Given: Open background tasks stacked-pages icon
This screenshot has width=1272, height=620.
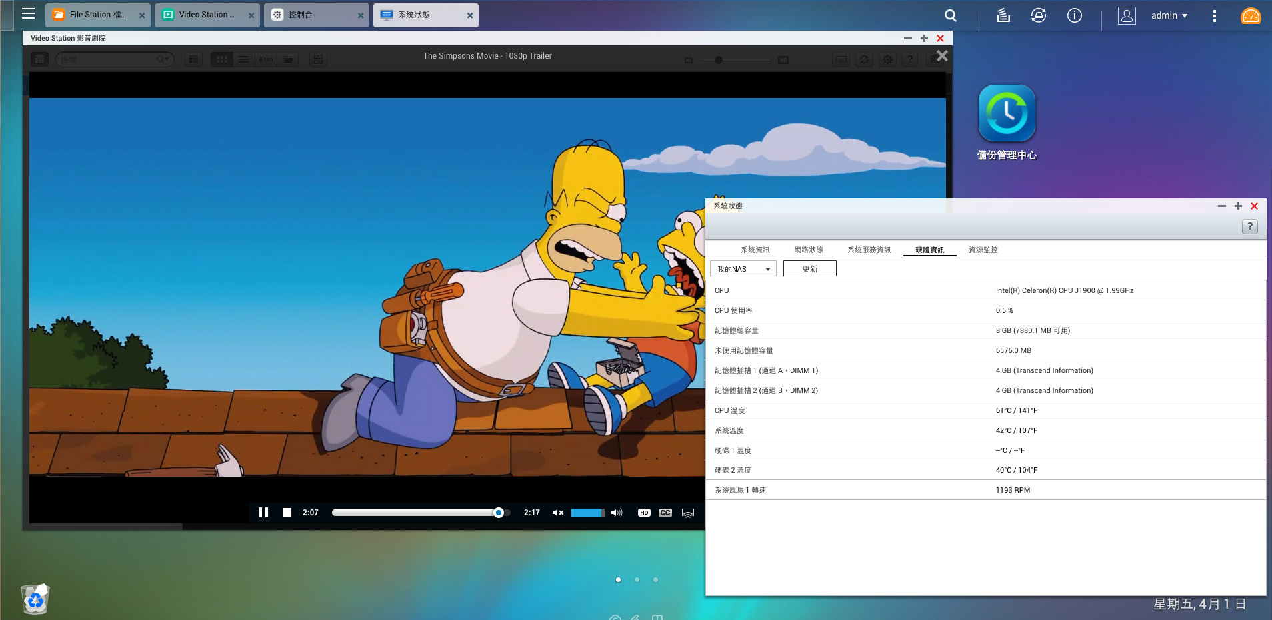Looking at the screenshot, I should click(1003, 15).
